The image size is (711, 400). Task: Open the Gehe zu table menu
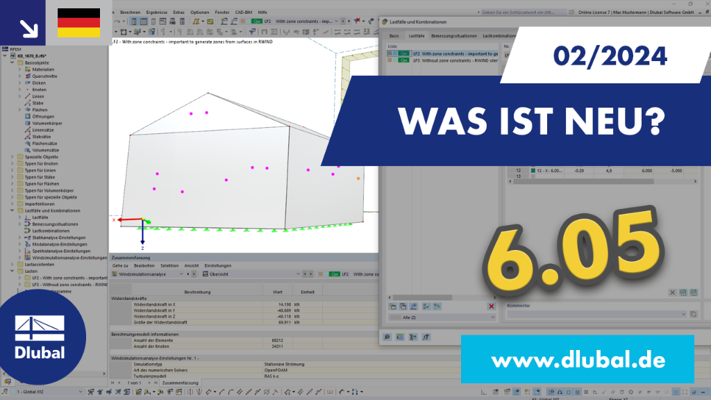click(x=120, y=266)
